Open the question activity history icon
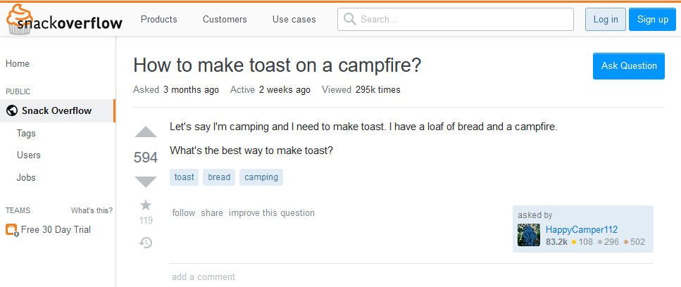This screenshot has height=287, width=681. (146, 243)
